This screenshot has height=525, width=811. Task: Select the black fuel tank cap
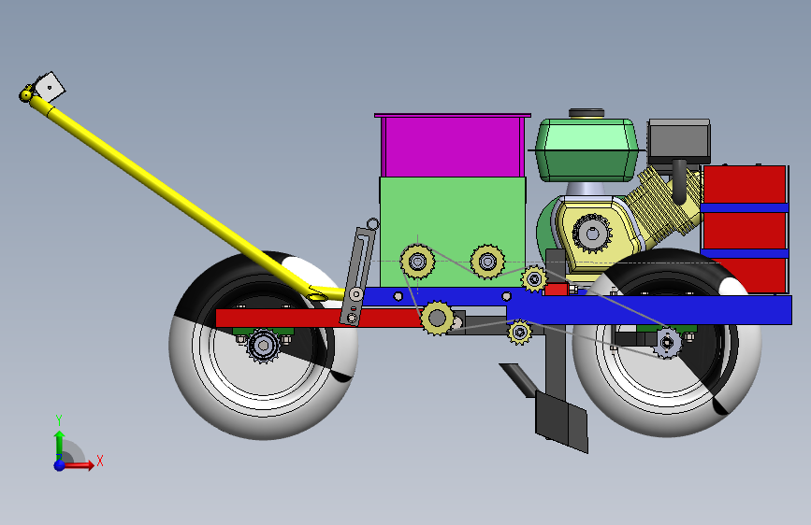pos(587,113)
